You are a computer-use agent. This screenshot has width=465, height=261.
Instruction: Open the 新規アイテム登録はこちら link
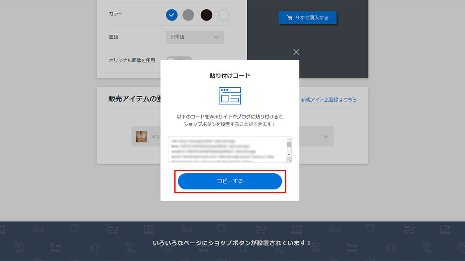[x=329, y=99]
